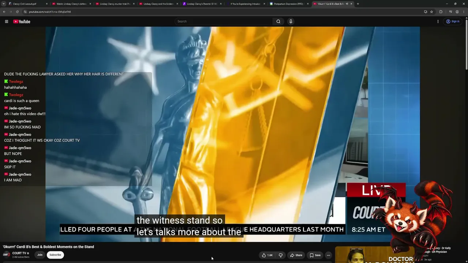The height and width of the screenshot is (263, 468).
Task: Click the browser address bar URL
Action: click(50, 12)
